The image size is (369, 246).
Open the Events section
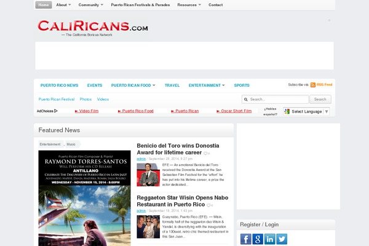point(95,85)
